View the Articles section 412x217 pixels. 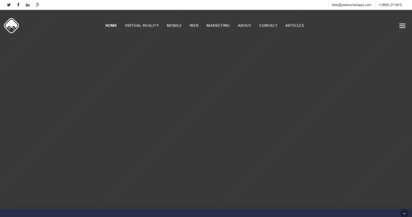(x=295, y=25)
